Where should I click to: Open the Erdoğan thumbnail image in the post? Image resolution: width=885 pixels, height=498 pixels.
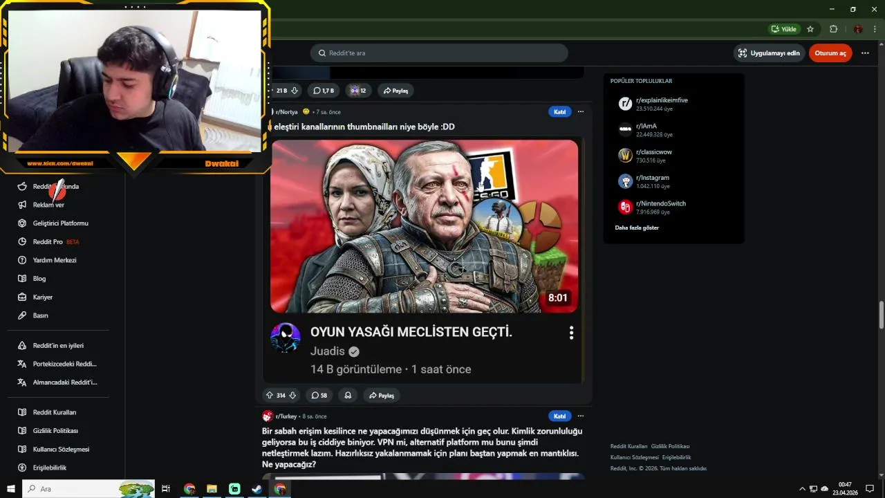[424, 226]
